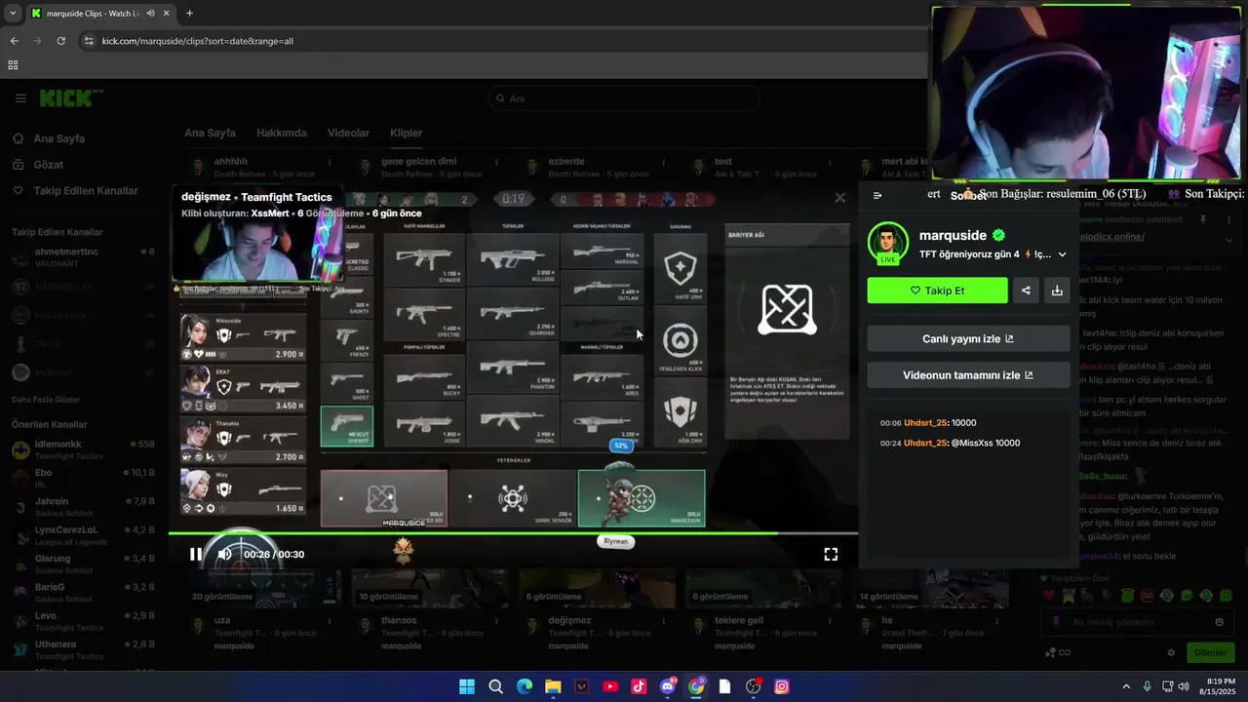Open Takip Edilen Kanallar in sidebar
Screen dimensions: 1248x702
click(86, 191)
